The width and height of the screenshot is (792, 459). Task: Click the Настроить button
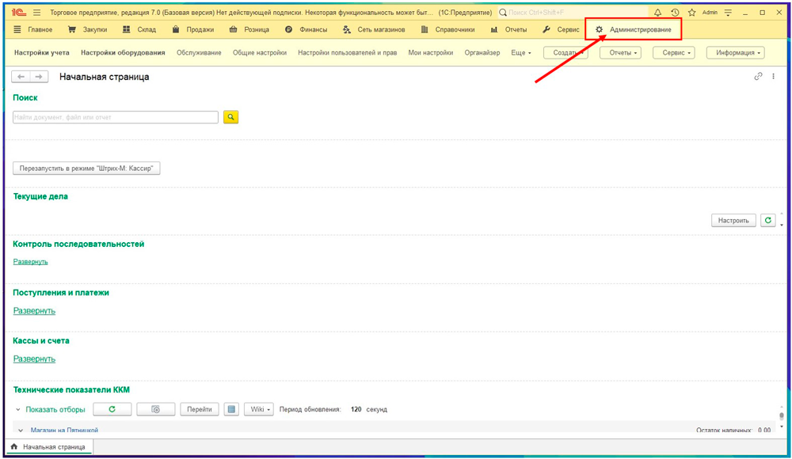(733, 220)
